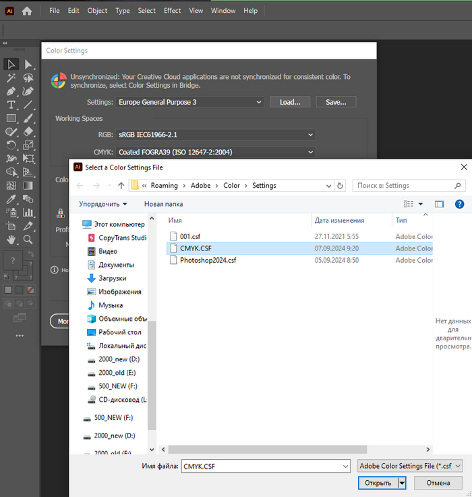
Task: Select the Eraser tool
Action: (x=28, y=132)
